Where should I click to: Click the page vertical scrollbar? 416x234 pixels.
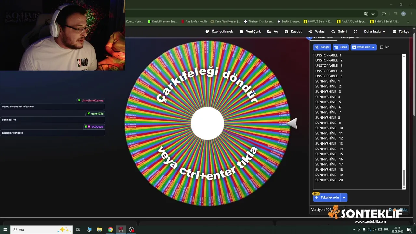414,75
